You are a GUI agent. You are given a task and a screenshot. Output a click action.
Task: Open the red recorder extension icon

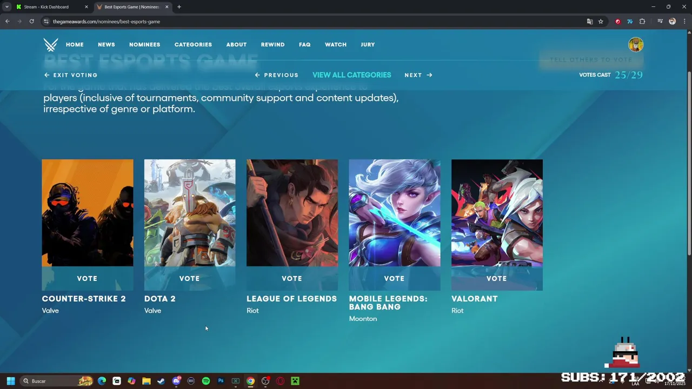click(x=618, y=22)
